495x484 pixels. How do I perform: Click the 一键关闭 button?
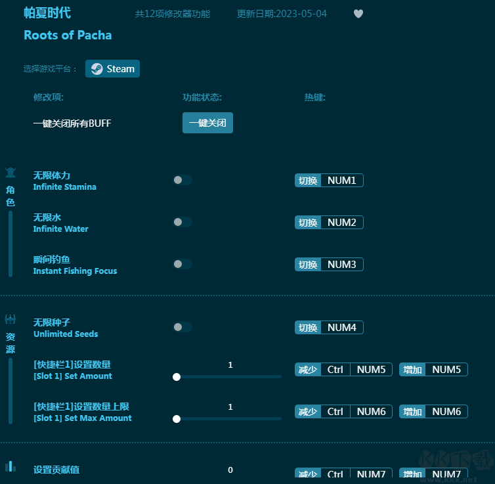(x=207, y=123)
